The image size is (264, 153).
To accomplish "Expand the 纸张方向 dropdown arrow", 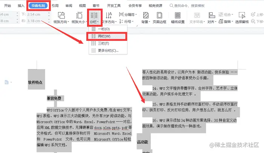I will point(68,22).
